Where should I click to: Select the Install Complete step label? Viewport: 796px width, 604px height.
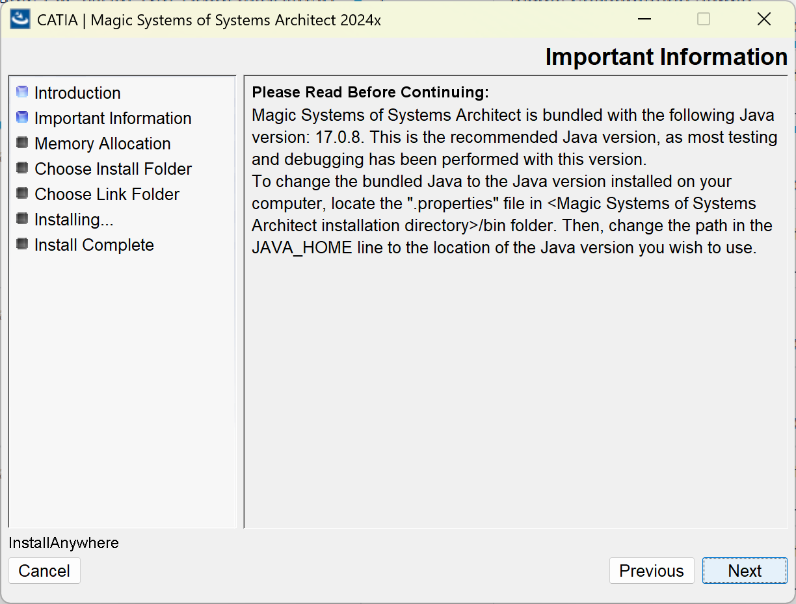point(94,245)
